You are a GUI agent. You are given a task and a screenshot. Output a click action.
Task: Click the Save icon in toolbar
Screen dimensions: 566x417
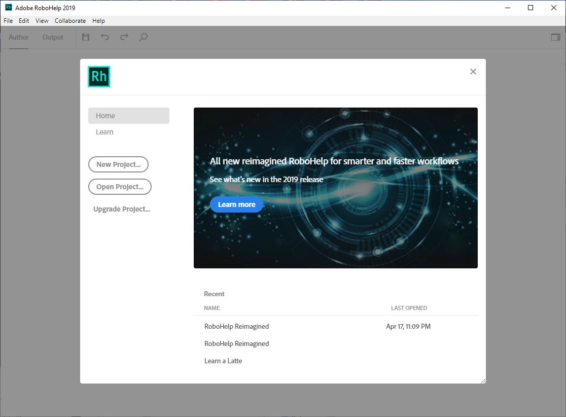[x=86, y=37]
